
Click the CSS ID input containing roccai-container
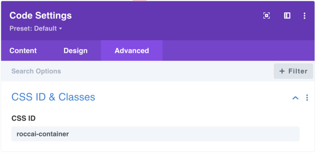[155, 134]
